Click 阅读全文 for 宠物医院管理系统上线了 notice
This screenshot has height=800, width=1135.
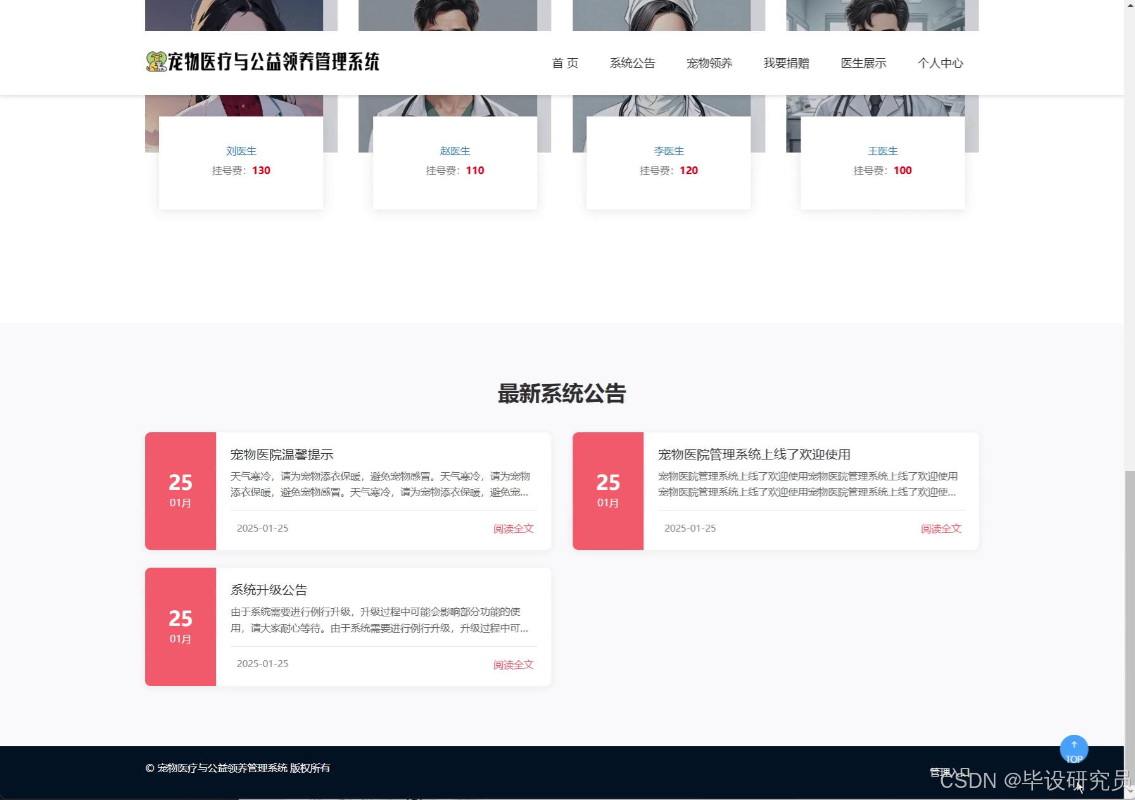tap(941, 528)
